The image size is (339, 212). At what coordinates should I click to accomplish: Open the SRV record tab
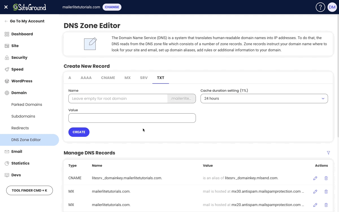coord(144,78)
